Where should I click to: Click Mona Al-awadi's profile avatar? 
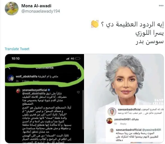(11, 8)
